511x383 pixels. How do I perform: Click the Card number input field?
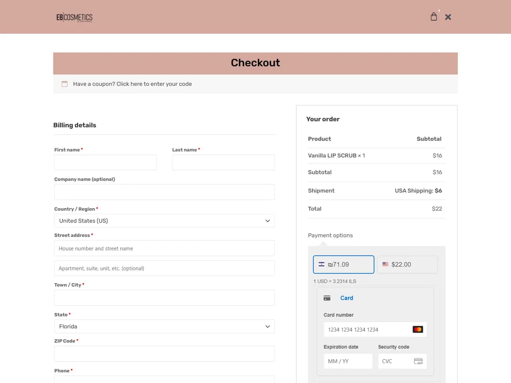pyautogui.click(x=375, y=330)
